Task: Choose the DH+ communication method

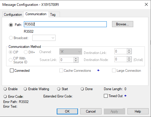Action: pos(26,52)
